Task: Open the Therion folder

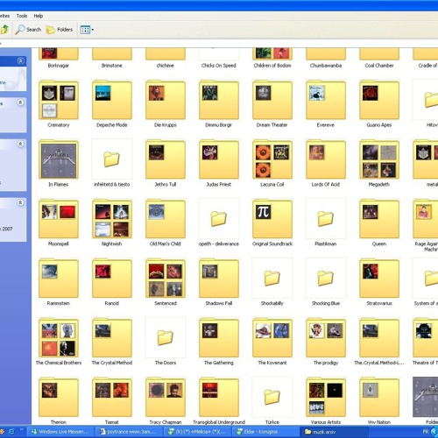Action: click(x=59, y=398)
